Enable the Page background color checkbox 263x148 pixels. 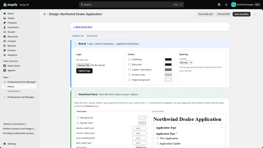point(130,80)
